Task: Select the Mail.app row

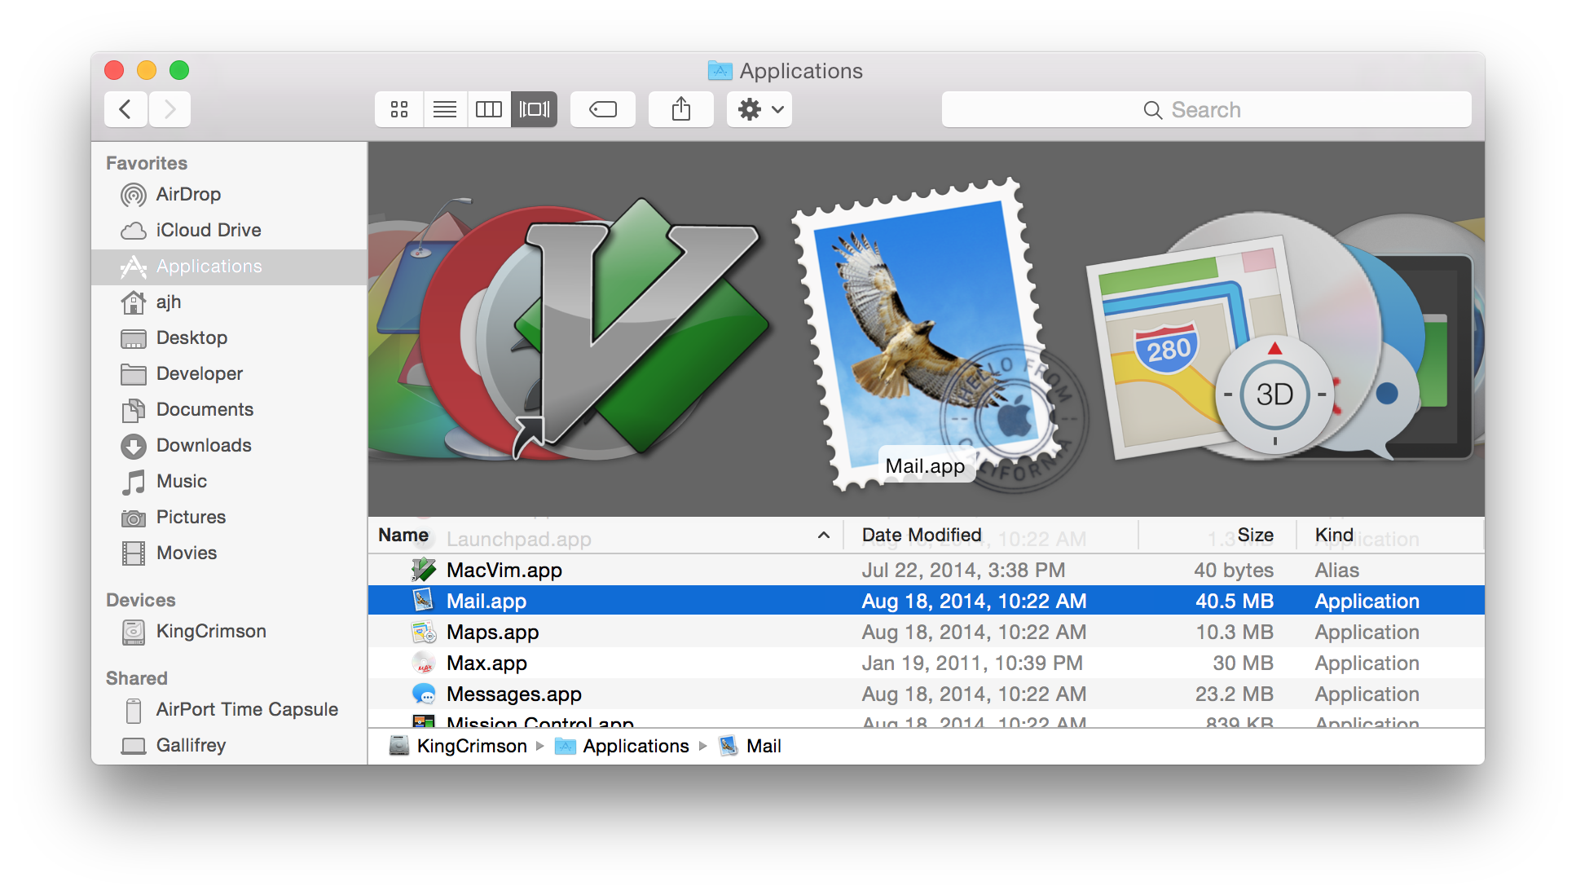Action: [926, 601]
